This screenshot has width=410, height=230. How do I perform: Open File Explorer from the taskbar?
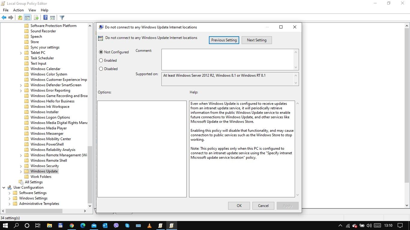[x=50, y=226]
